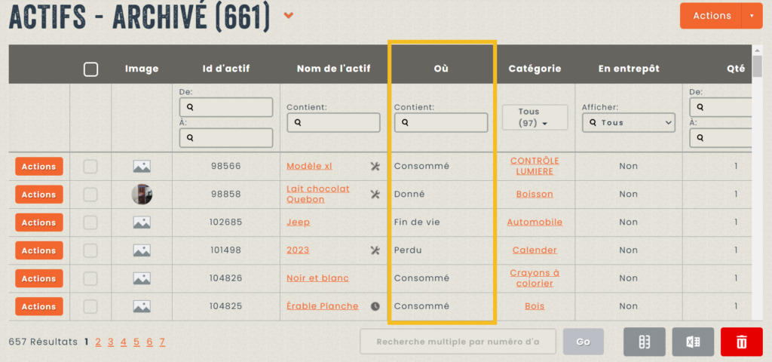Go to results page 3
The width and height of the screenshot is (772, 362).
click(111, 342)
